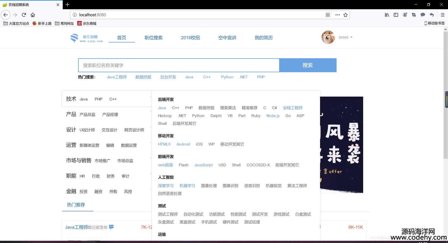Expand the 职能 category row

(107, 176)
